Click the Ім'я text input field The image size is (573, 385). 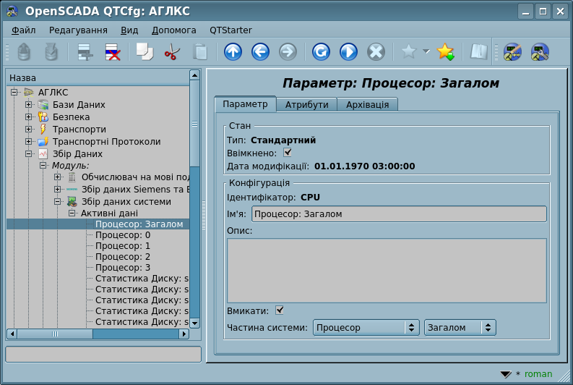(398, 214)
